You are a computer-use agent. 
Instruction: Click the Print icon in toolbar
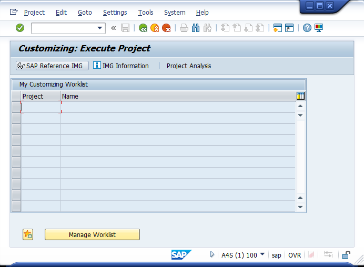pos(184,28)
